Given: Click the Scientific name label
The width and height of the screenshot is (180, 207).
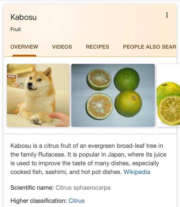Looking at the screenshot, I should (32, 188).
